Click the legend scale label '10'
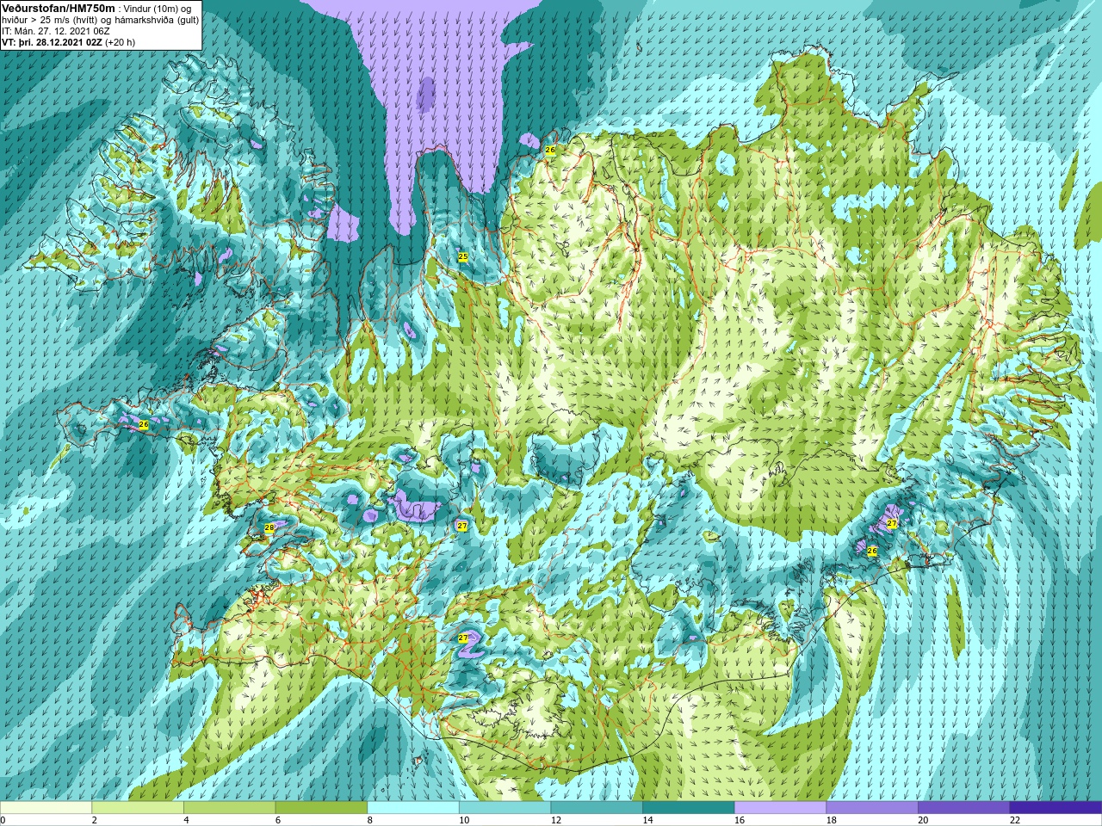The width and height of the screenshot is (1102, 826). tap(464, 820)
